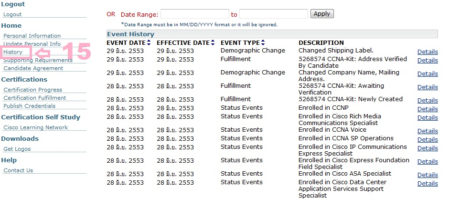
Task: Visit Cisco Learning Network link
Action: [35, 127]
